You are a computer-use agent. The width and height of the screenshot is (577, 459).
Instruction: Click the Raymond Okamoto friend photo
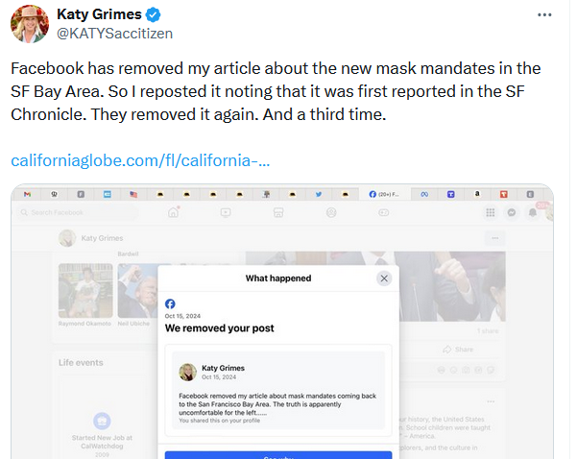85,291
